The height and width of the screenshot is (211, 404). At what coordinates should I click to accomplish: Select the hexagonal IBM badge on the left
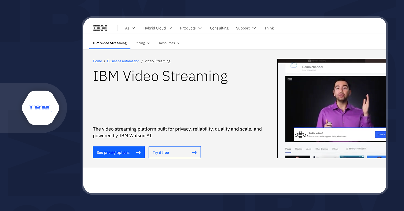[x=40, y=108]
